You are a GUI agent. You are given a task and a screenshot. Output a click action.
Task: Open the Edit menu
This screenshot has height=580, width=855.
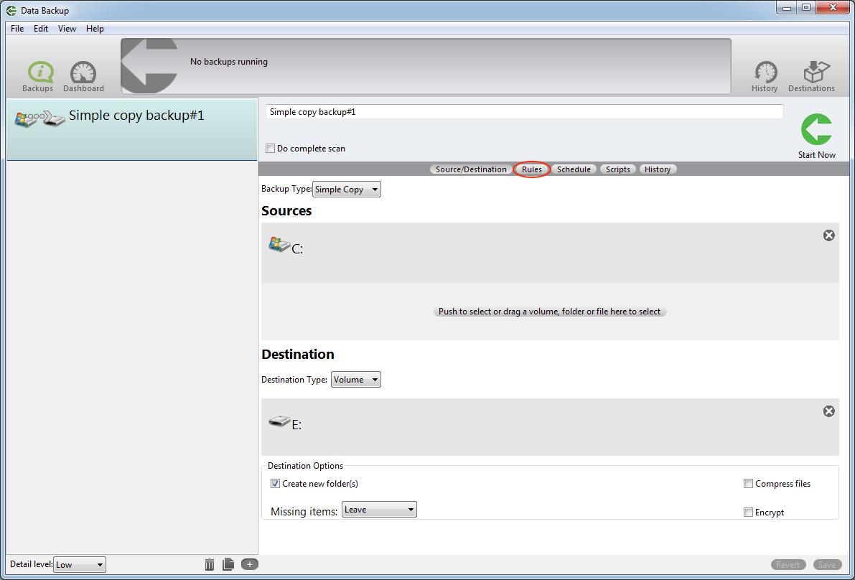(x=40, y=29)
